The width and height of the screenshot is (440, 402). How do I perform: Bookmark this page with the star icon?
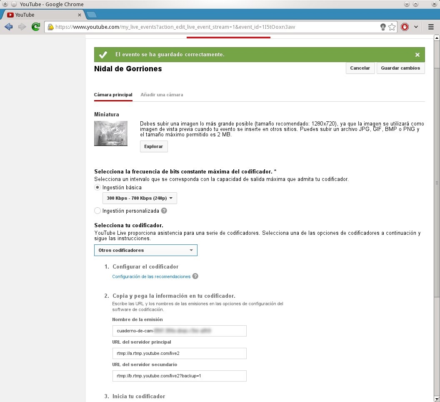pos(392,27)
